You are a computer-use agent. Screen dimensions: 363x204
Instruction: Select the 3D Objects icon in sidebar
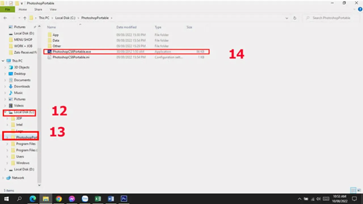[x=11, y=67]
